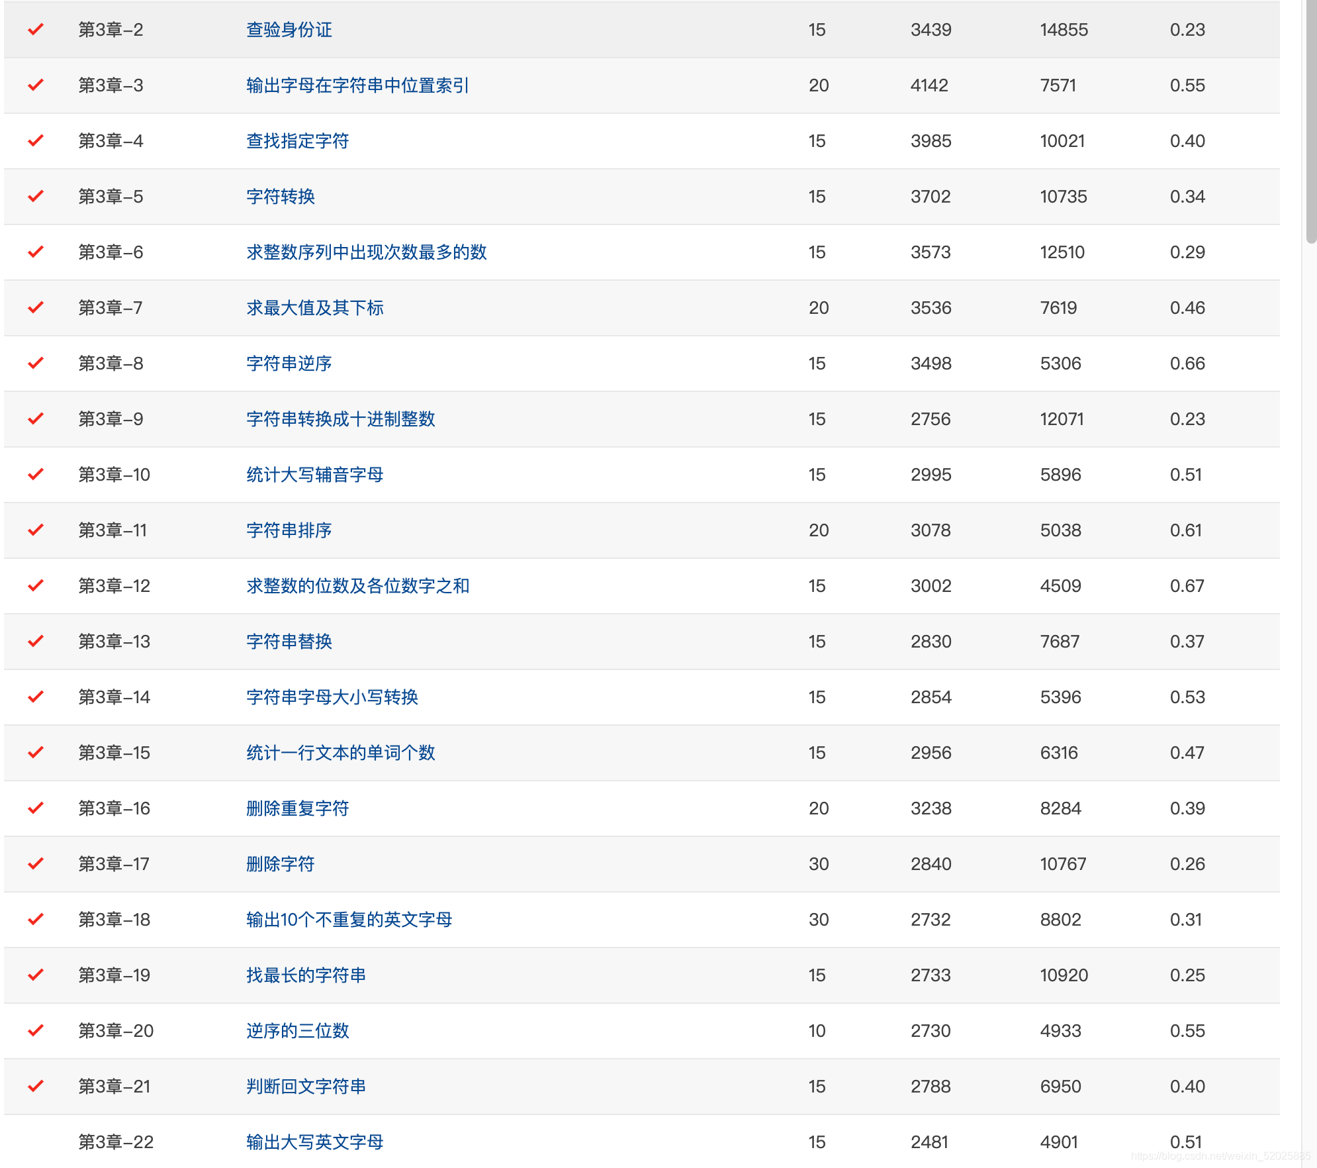Open problem 查验身份证
Screen dimensions: 1317x1168
point(289,30)
